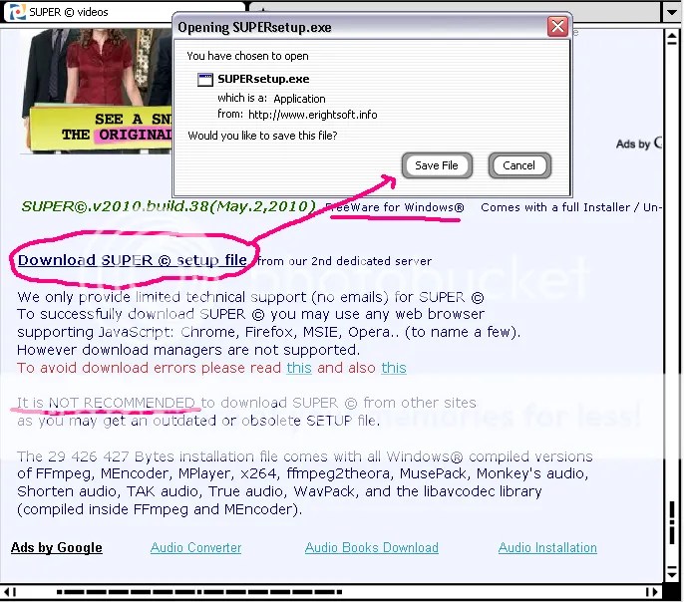
Task: Click 'SUPERsetup.exe' filename in dialog
Action: coord(263,79)
